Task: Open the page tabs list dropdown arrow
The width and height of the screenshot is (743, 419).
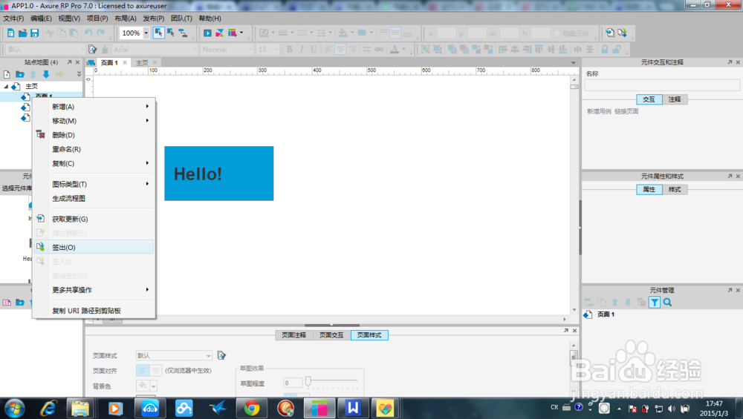Action: [574, 62]
